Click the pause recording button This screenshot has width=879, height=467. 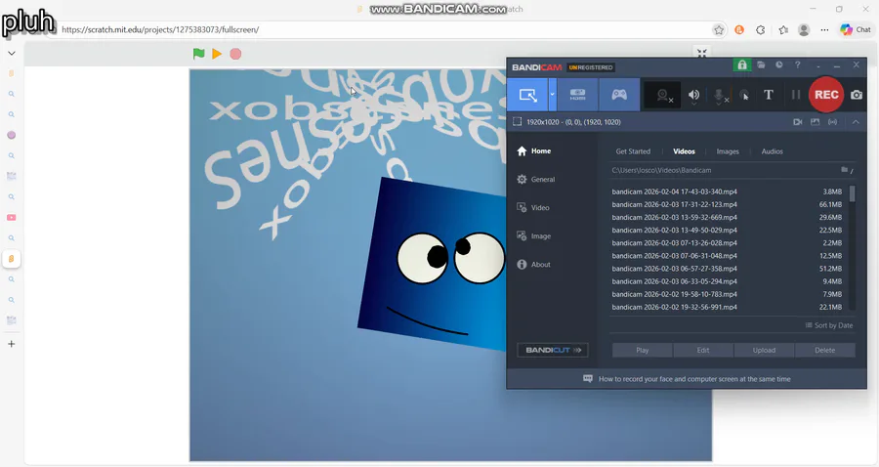[795, 95]
